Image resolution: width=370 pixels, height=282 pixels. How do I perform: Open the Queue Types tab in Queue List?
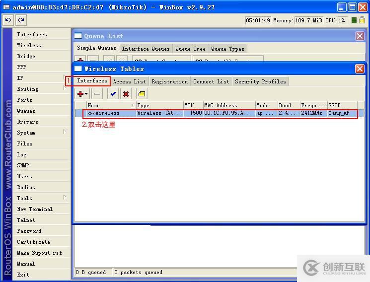point(227,49)
